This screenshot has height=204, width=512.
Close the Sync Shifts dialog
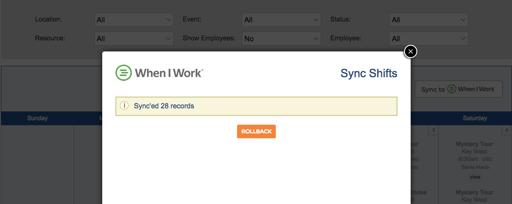click(x=411, y=51)
